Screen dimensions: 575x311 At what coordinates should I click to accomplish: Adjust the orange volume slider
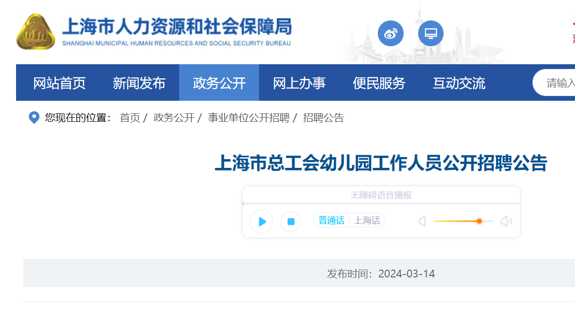pos(479,221)
